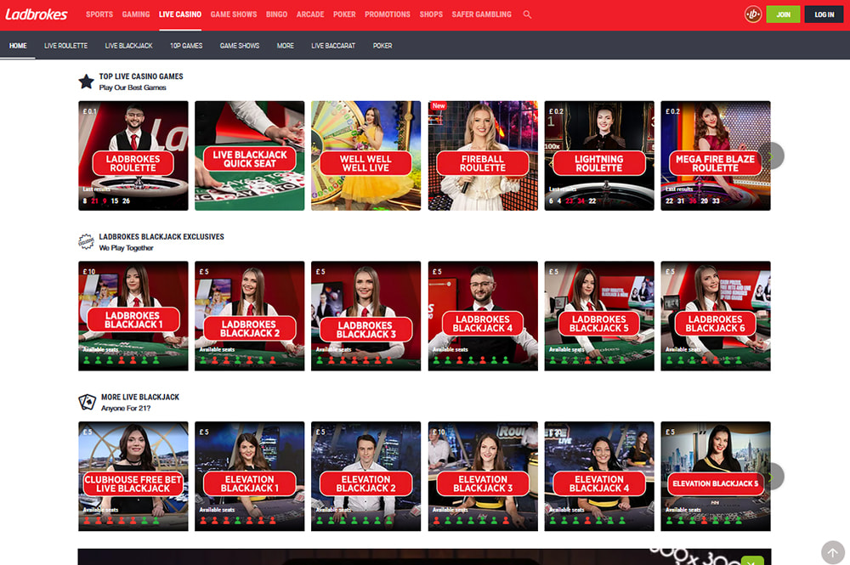Screen dimensions: 850x565
Task: Open the Arcade menu item
Action: pos(310,14)
